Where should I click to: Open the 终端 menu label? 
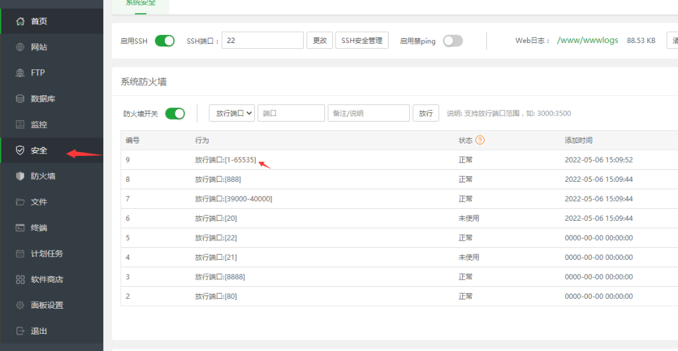(x=39, y=228)
